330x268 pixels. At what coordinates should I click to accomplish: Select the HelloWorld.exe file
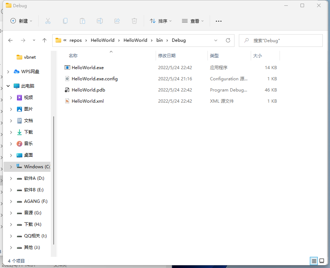tap(88, 68)
